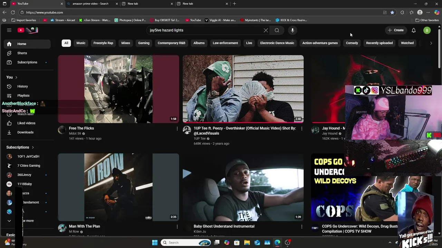Screen dimensions: 442x248
Task: Select the Albums filter chip
Action: click(199, 43)
